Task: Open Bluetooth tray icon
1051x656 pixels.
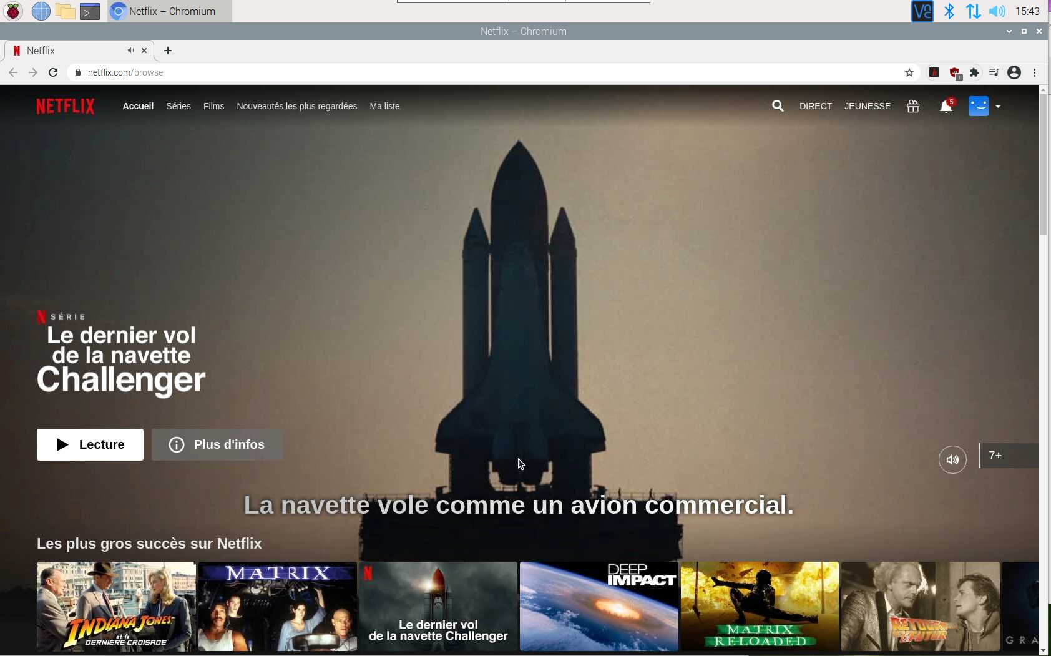Action: 949,11
